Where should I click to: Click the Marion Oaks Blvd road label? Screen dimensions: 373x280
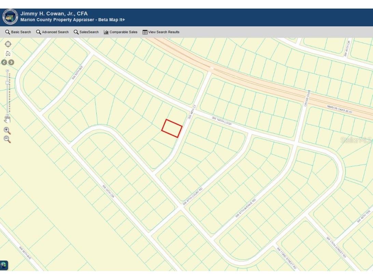pos(340,109)
